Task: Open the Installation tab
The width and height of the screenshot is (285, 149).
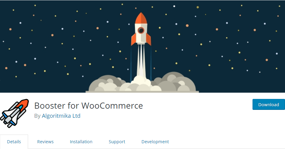Action: 81,142
